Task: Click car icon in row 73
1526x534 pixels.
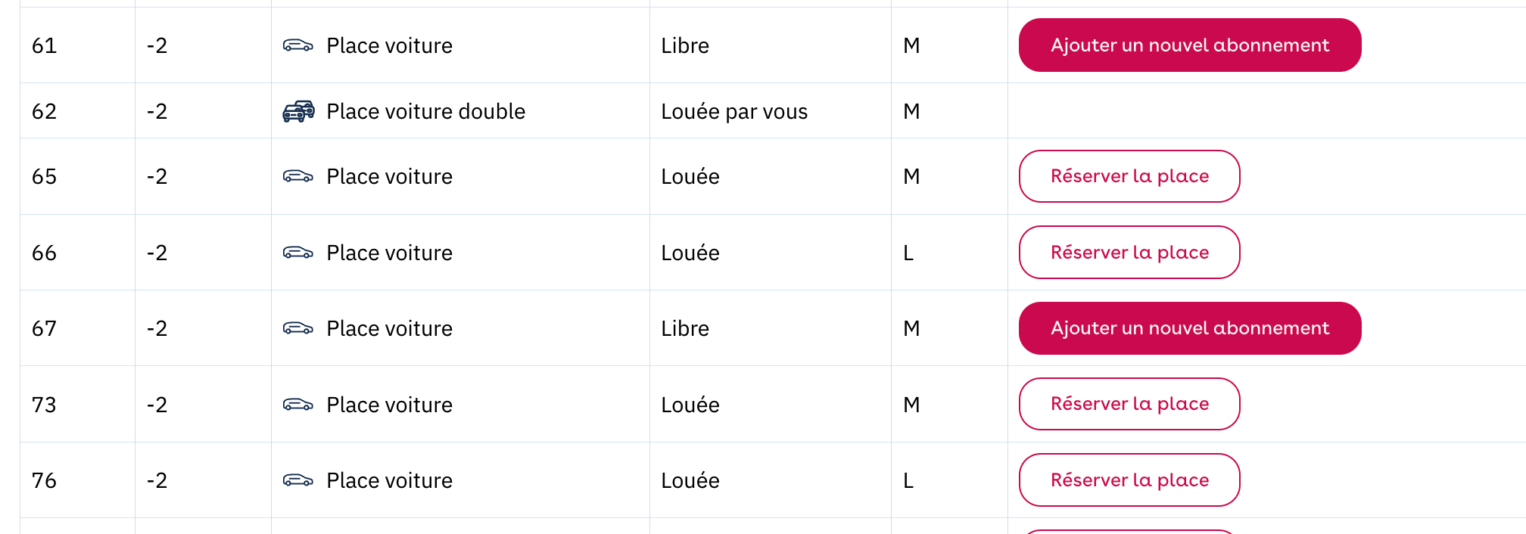Action: [x=298, y=405]
